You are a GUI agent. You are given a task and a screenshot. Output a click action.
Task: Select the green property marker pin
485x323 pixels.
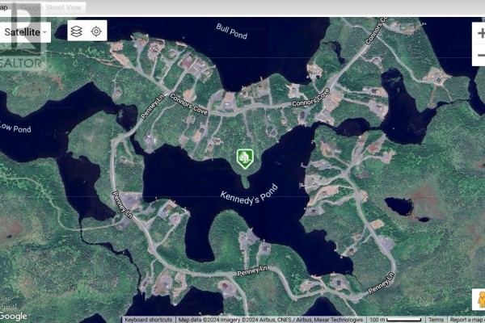tap(245, 158)
